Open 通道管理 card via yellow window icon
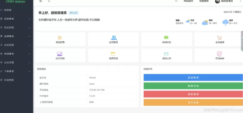Viewport: 243px width, 113px height. point(113,54)
